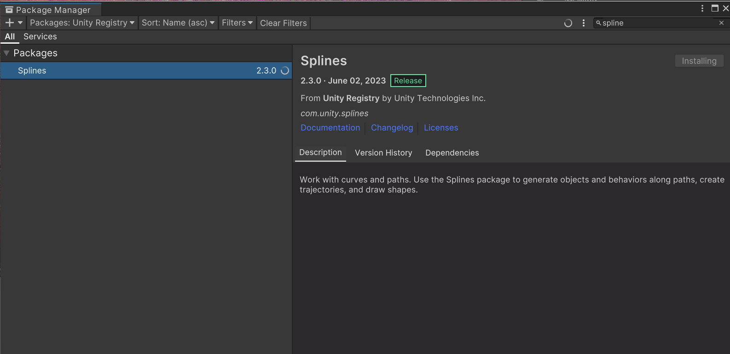Collapse the Packages group triangle
This screenshot has height=354, width=730.
coord(6,53)
